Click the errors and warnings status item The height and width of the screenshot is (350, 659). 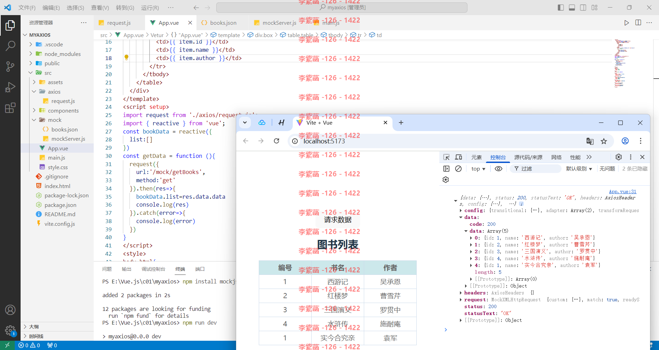(x=29, y=345)
